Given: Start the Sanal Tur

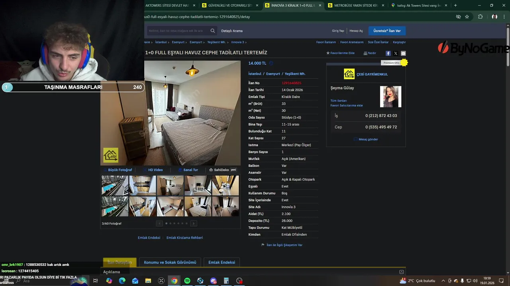Looking at the screenshot, I should (188, 170).
